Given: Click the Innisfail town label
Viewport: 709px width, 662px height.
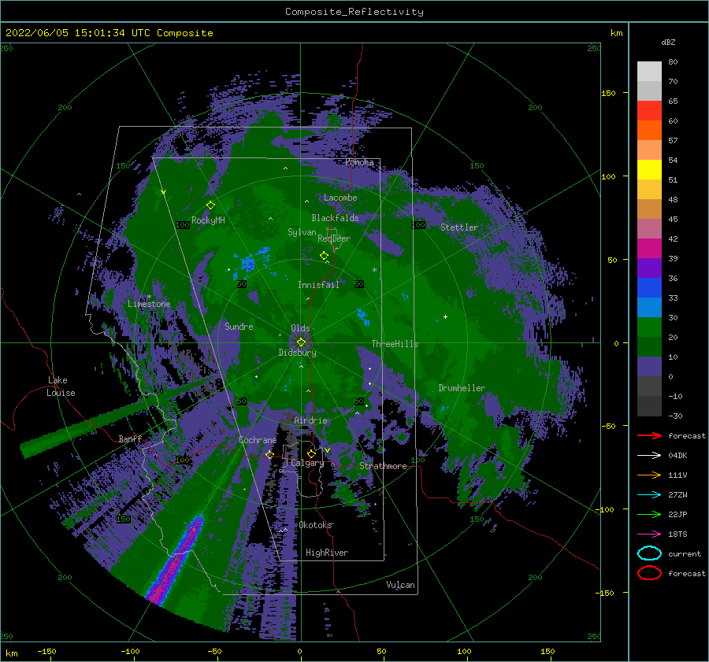Looking at the screenshot, I should (318, 285).
